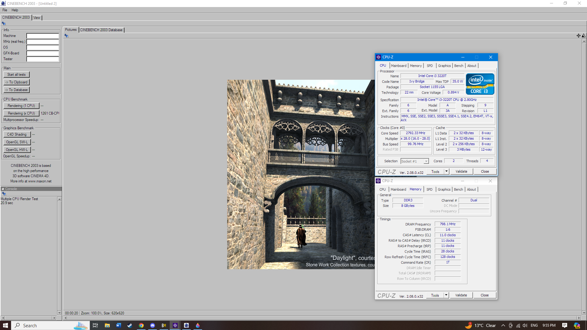587x330 pixels.
Task: Click the pushpin icon in the Console panel
Action: (4, 194)
